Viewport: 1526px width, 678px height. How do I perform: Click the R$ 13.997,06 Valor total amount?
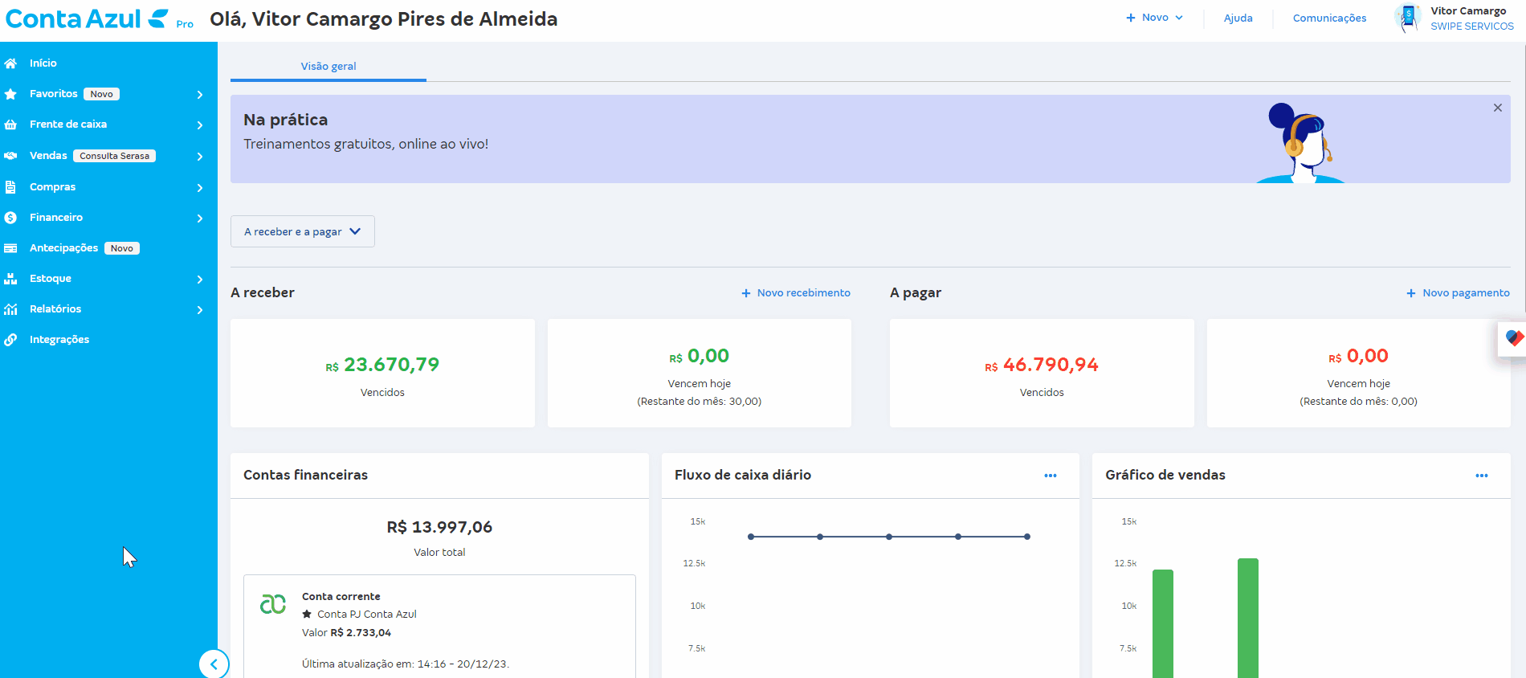pos(439,528)
